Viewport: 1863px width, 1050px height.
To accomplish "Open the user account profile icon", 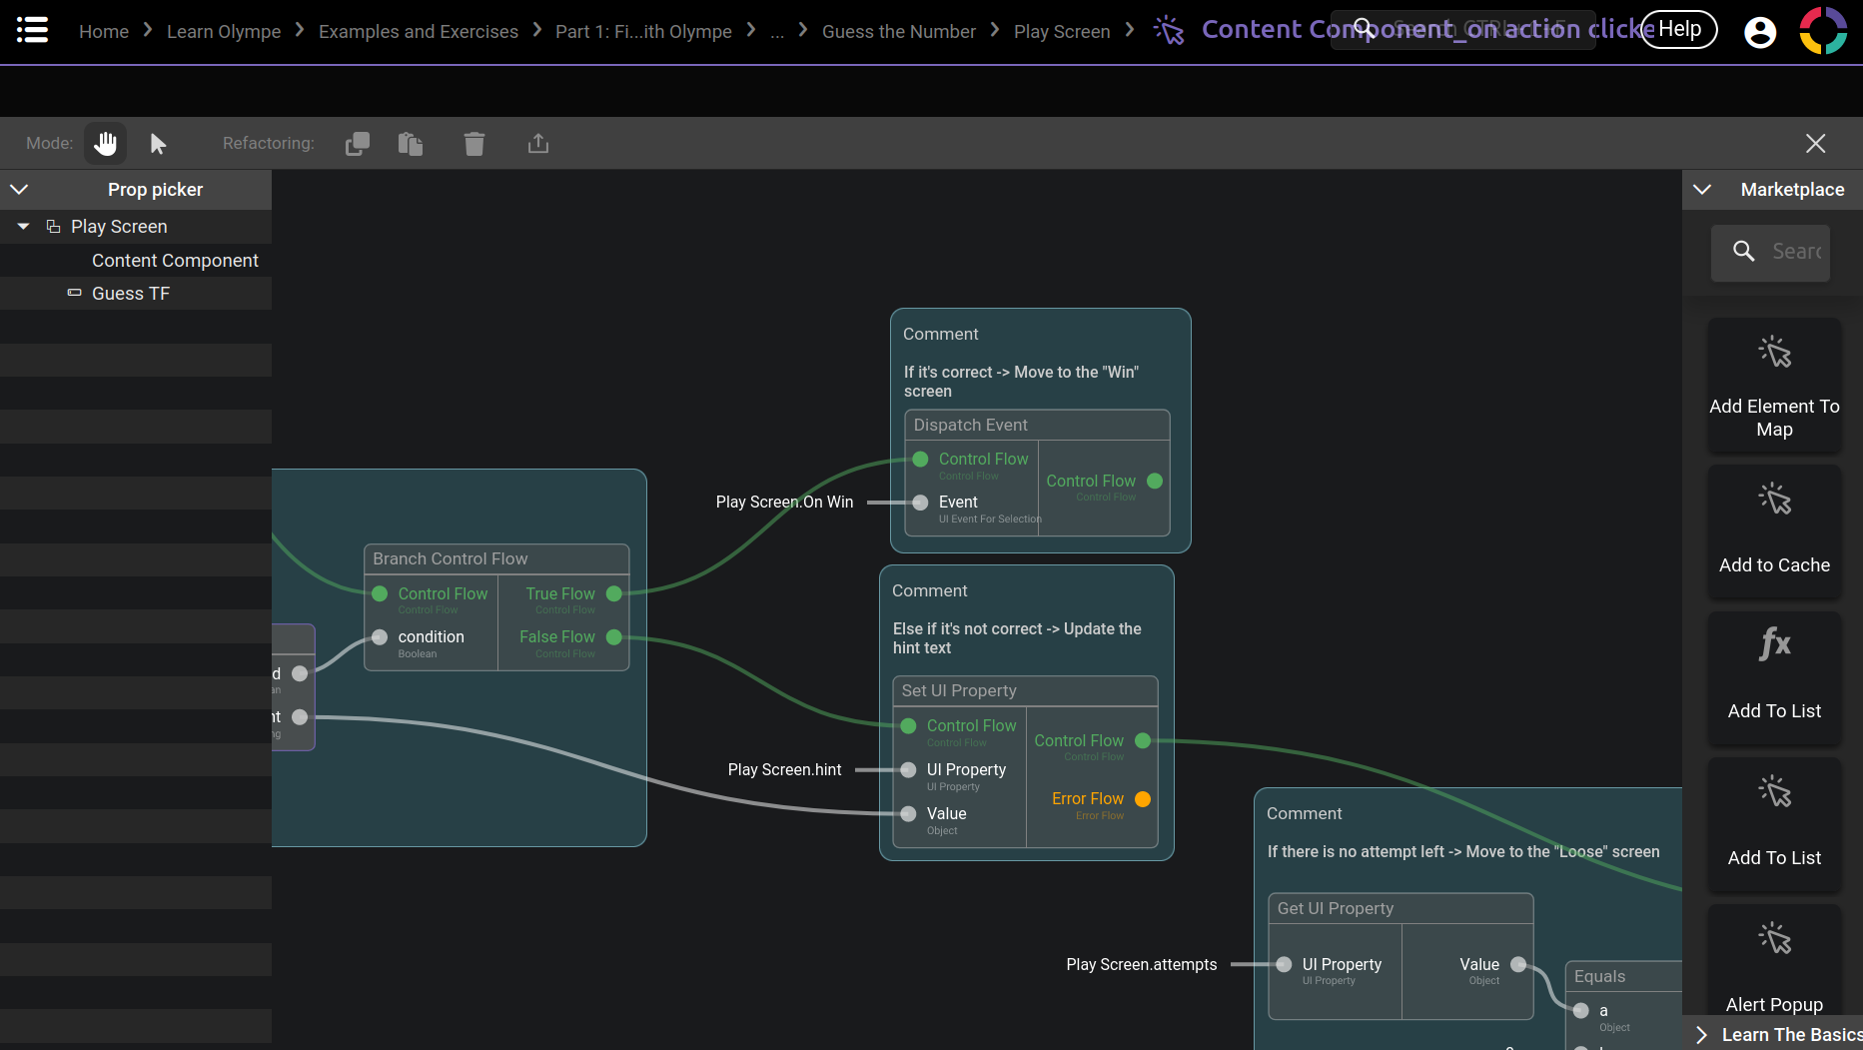I will 1759,32.
